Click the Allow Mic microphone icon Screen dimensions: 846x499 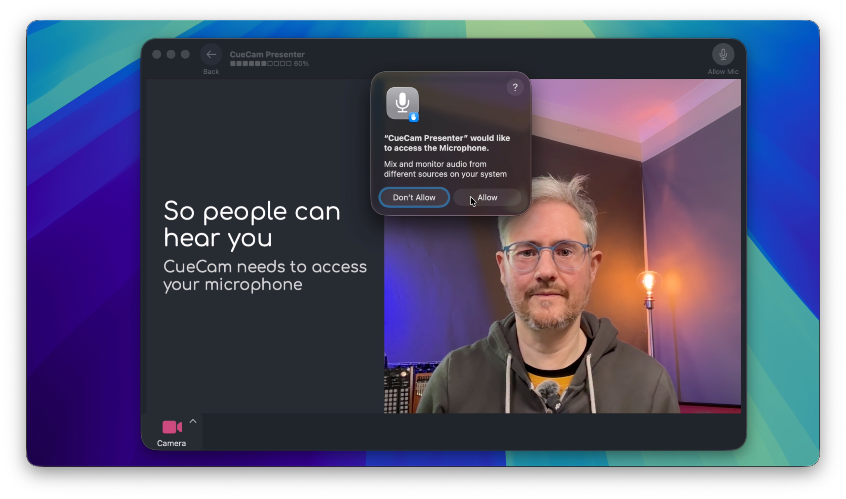723,54
